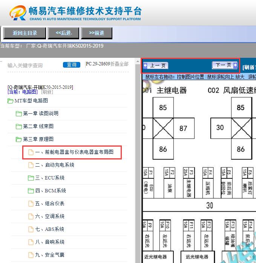Collapse the MT车型 电路图 folder
This screenshot has width=256, height=263.
(x=31, y=101)
